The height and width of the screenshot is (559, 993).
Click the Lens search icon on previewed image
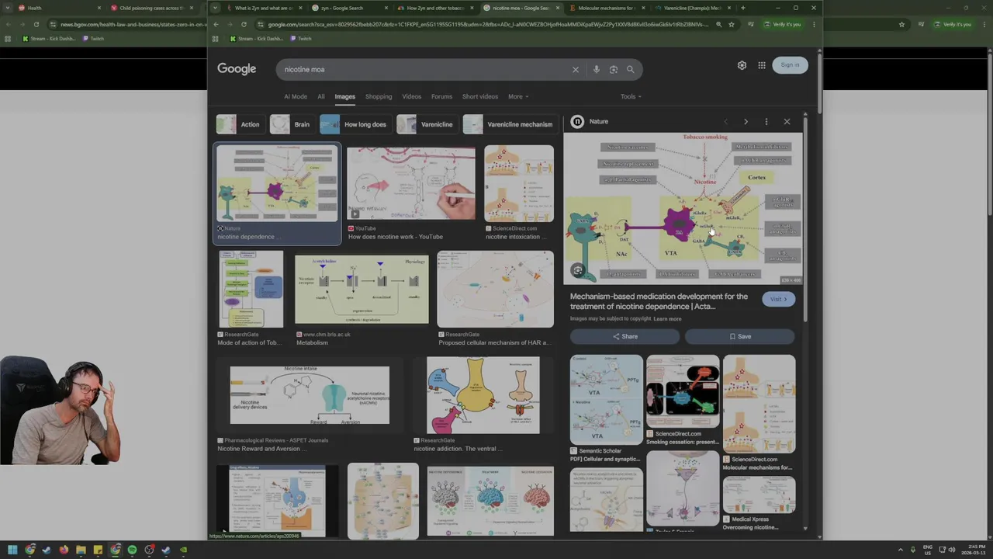578,270
